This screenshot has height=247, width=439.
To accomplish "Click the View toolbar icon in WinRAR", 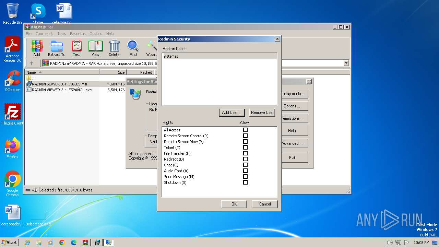I will 95,48.
